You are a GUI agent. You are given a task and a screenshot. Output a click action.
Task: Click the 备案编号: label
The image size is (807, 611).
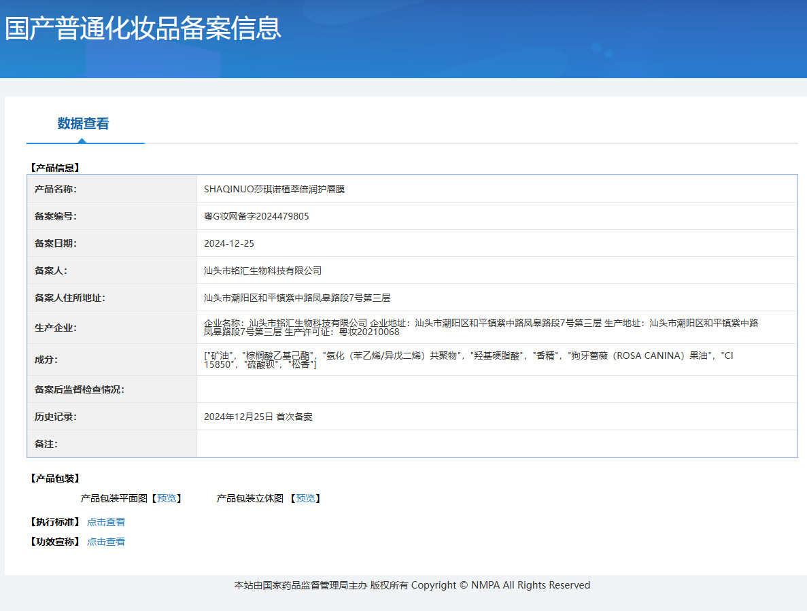pos(56,217)
